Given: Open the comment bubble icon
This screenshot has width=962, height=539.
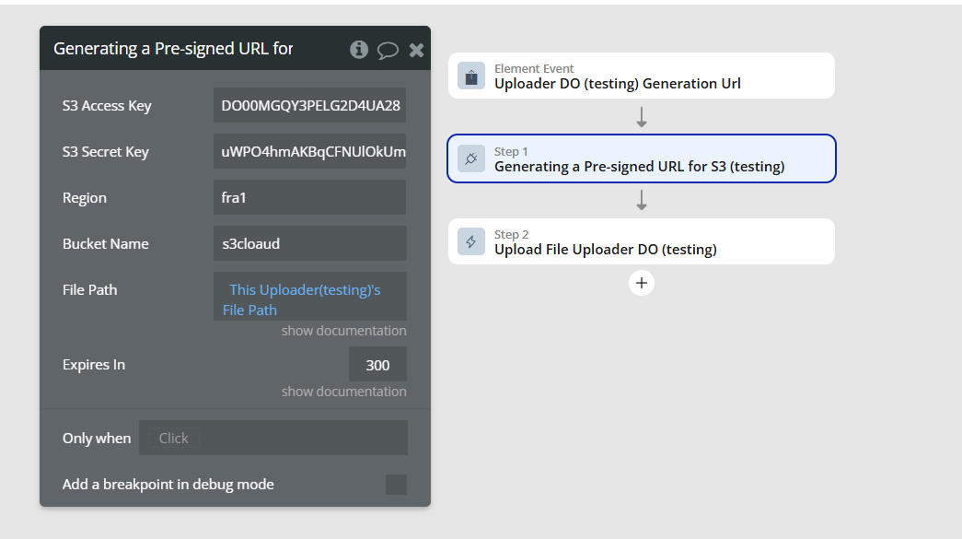Looking at the screenshot, I should tap(388, 50).
